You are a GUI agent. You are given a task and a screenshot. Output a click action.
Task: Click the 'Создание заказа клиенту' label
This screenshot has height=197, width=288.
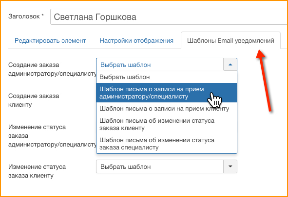[x=34, y=100]
